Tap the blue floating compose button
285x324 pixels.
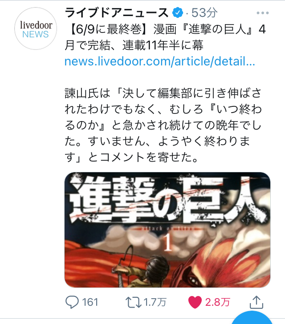[x=252, y=319]
